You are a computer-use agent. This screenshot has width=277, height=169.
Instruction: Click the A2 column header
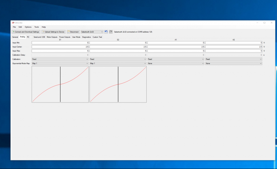click(x=233, y=40)
